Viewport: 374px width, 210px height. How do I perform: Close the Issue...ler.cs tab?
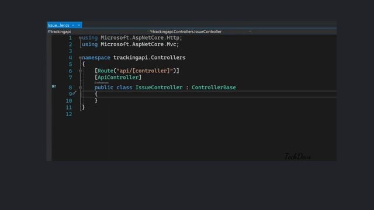pyautogui.click(x=79, y=25)
